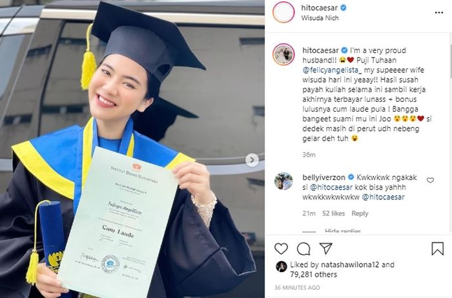Open the verified hitocaesar username in the header
Image resolution: width=452 pixels, height=298 pixels.
tap(320, 8)
